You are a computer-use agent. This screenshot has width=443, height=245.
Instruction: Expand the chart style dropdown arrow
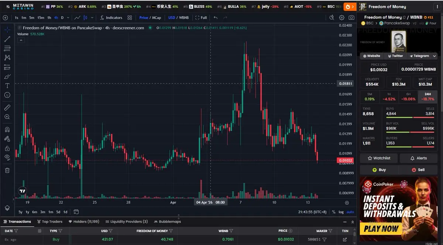(92, 18)
